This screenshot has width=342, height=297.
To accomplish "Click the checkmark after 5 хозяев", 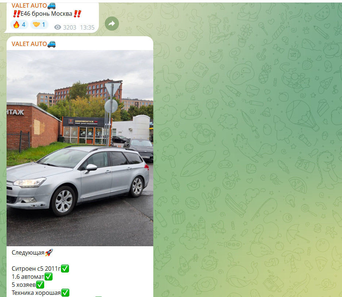I will click(x=40, y=285).
